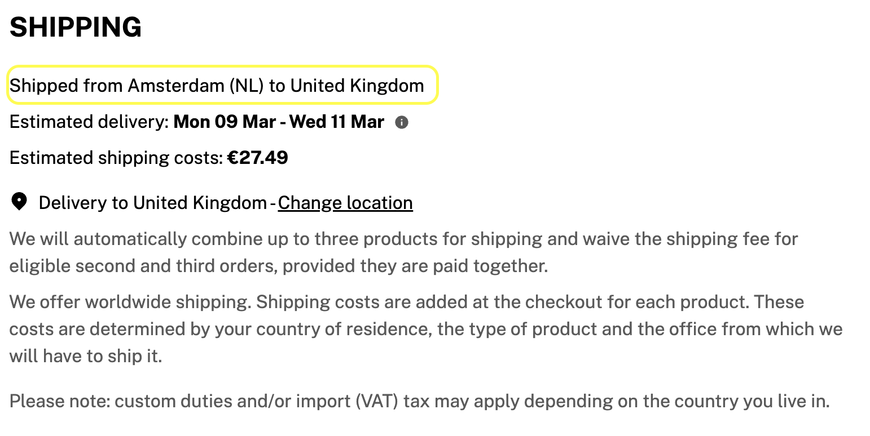Click the Mon 09 Mar start date

[225, 122]
